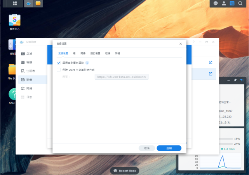The height and width of the screenshot is (175, 249).
Task: Open File Station folder icon in the taskbar
Action: (38, 3)
